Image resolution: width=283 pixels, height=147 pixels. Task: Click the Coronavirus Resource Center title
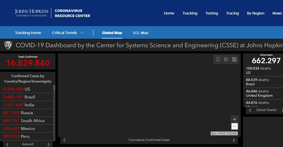pos(72,13)
